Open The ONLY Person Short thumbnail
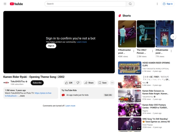The width and height of the screenshot is (177, 132). pos(146,34)
